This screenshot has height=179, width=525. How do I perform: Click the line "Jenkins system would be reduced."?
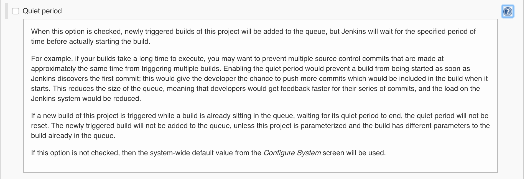86,99
